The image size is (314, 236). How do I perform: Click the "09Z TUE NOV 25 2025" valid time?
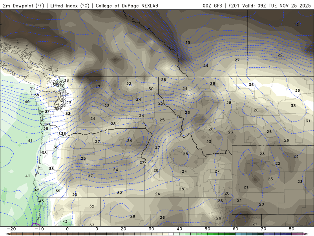tap(284, 6)
